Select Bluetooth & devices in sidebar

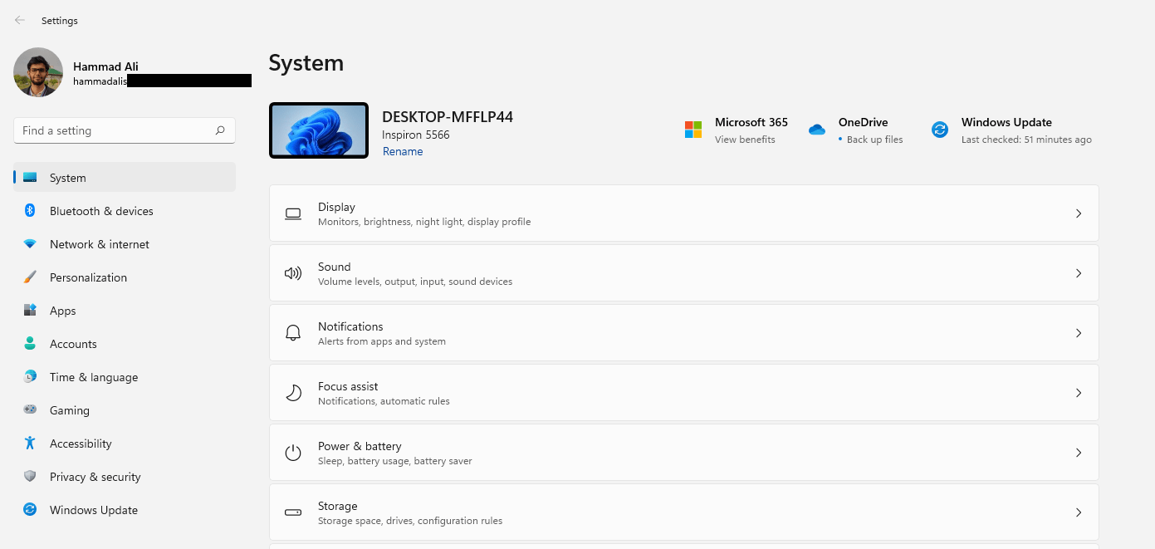(125, 211)
